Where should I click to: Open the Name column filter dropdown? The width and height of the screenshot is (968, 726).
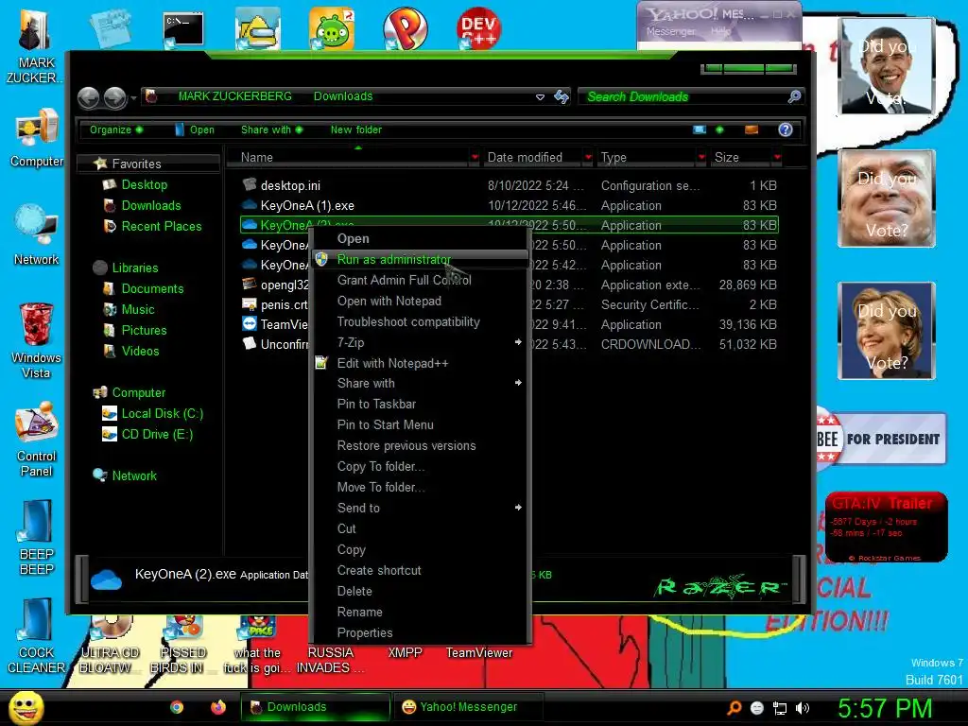(475, 158)
